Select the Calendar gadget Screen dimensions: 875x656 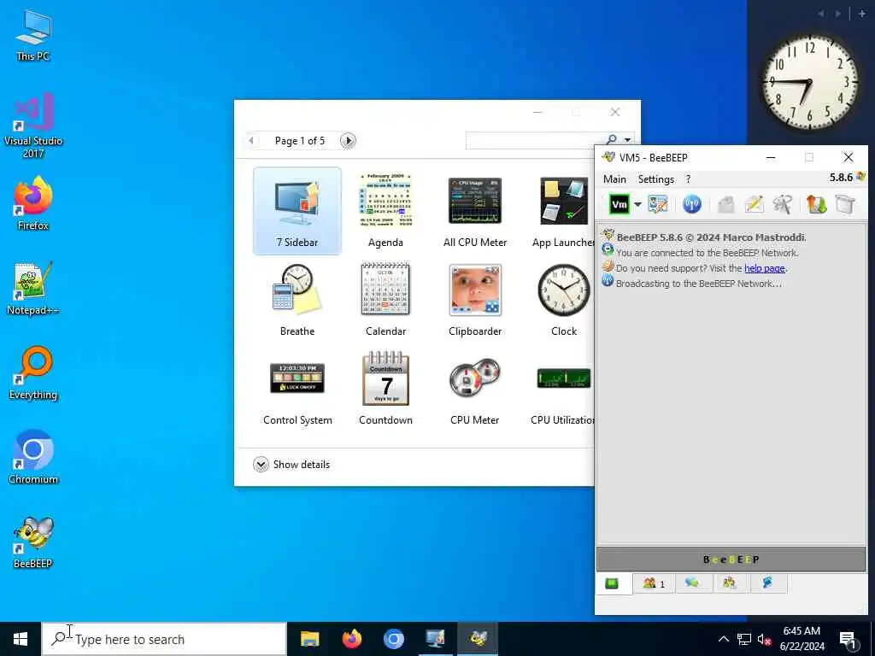point(385,300)
